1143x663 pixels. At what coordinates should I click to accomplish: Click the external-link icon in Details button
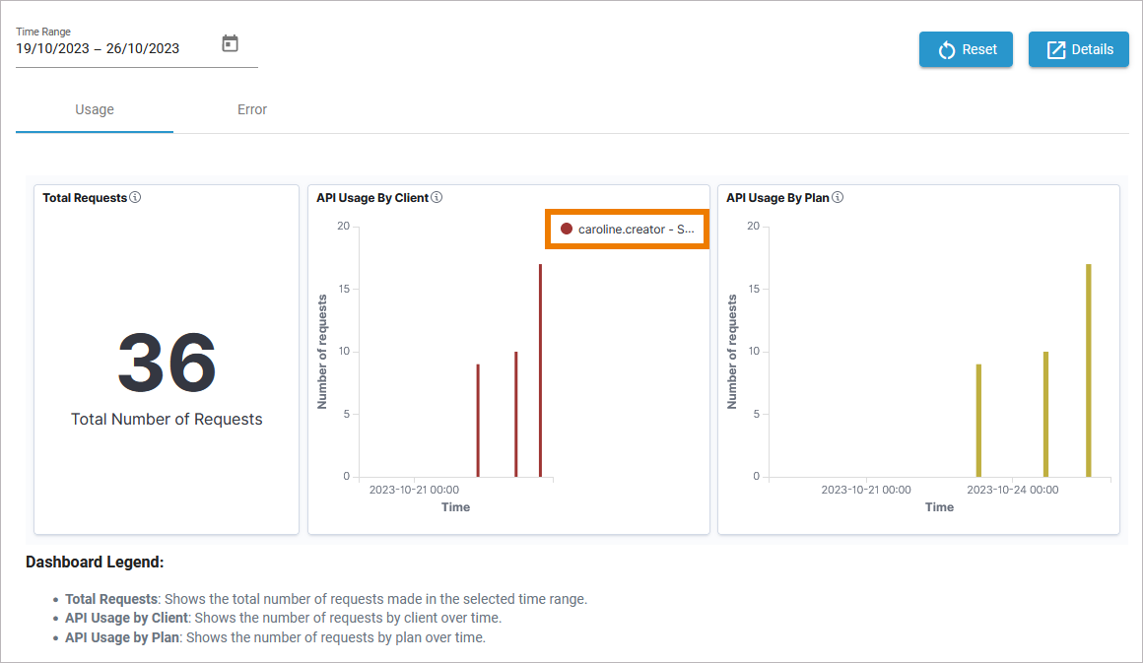[x=1056, y=50]
